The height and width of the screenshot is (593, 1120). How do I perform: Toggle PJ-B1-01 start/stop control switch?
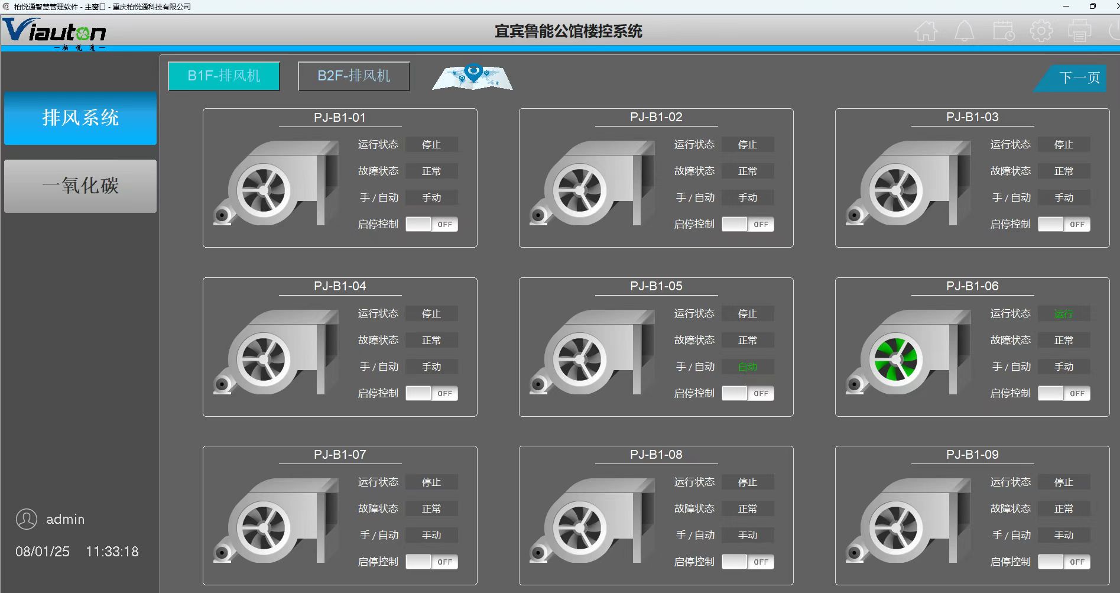click(x=431, y=225)
